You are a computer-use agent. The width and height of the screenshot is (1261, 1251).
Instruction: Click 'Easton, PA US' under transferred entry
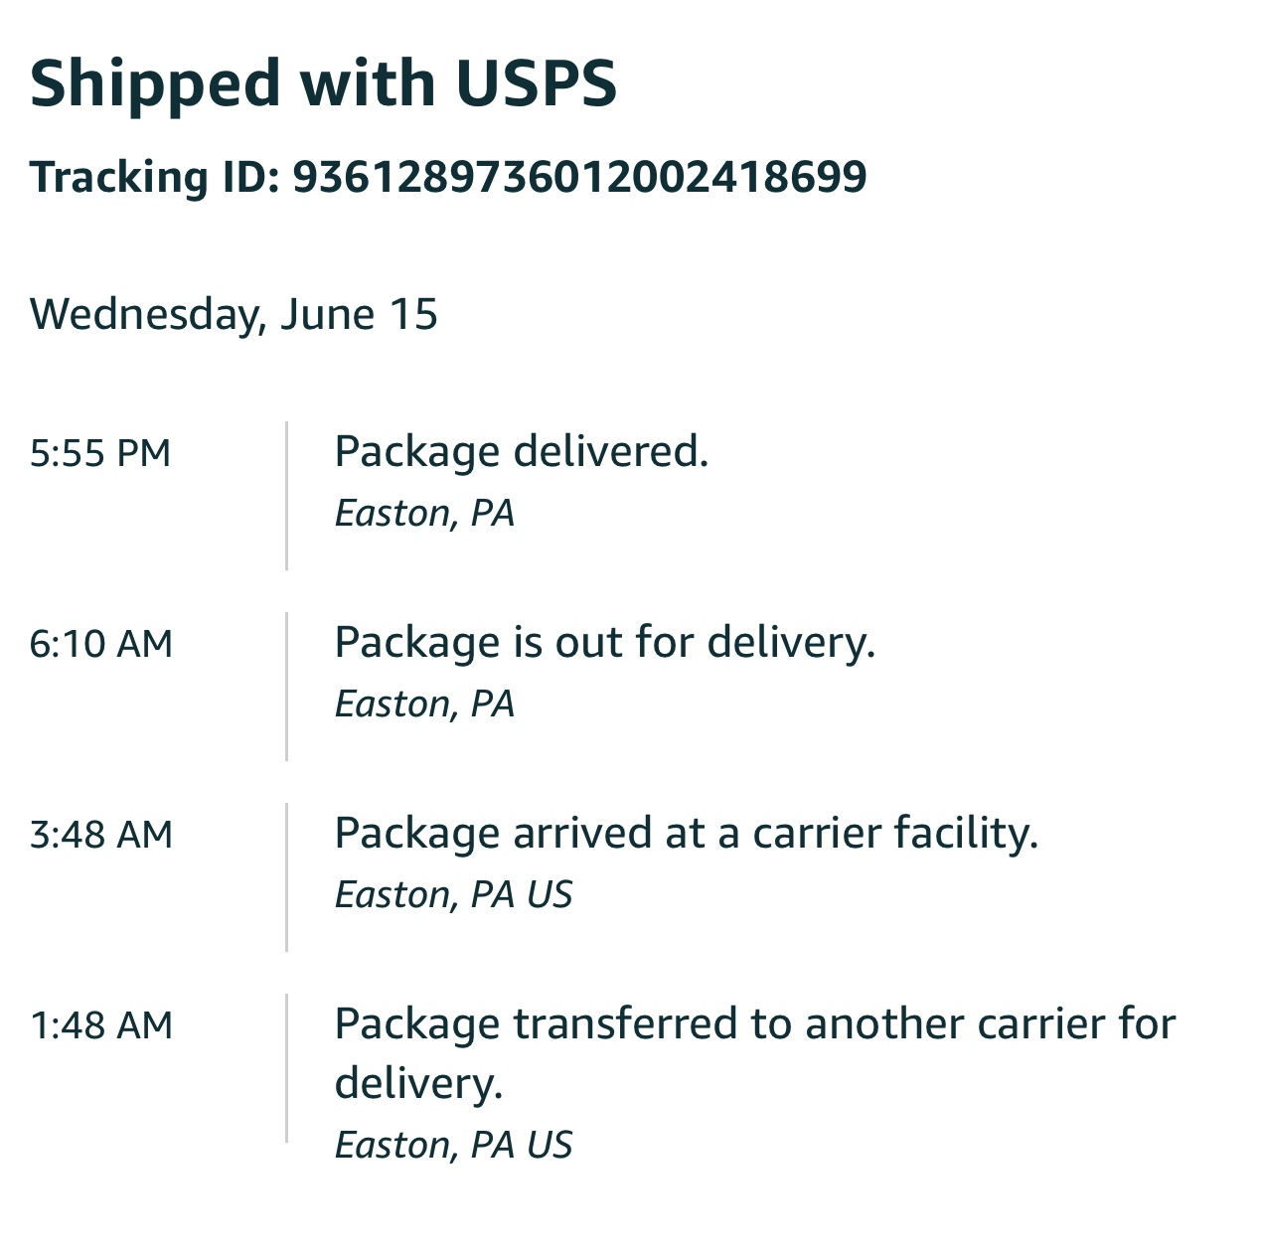pos(453,1146)
